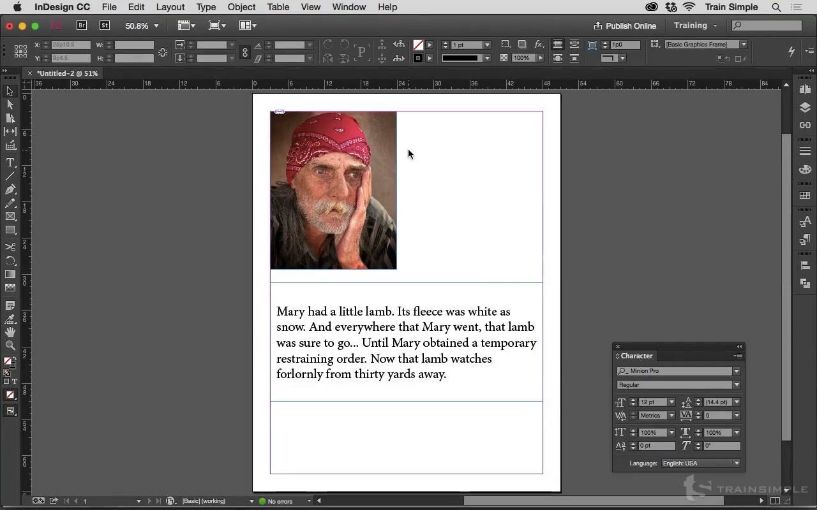The image size is (817, 510).
Task: Open the Training workspace switcher
Action: [695, 25]
